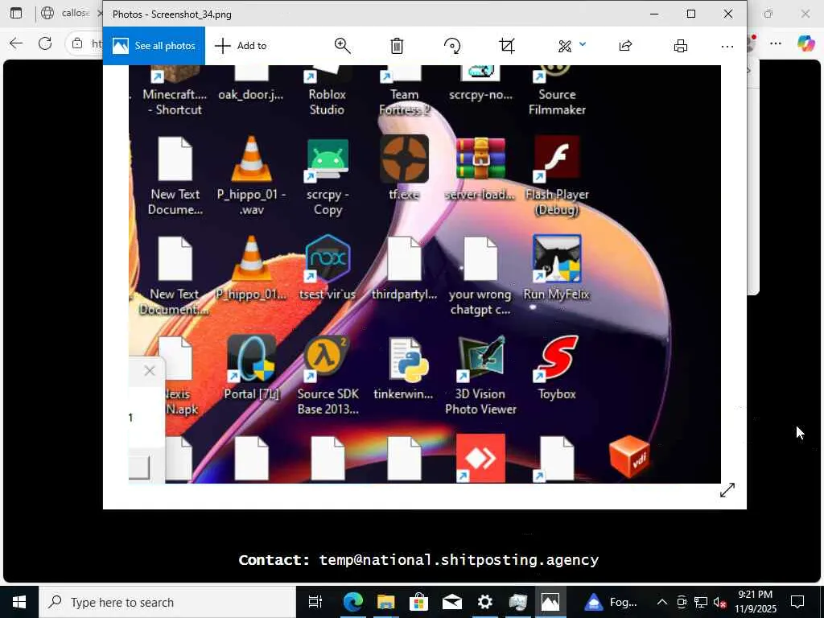The image size is (824, 618).
Task: Select the Nox 'tsest vir`us' icon
Action: (328, 258)
